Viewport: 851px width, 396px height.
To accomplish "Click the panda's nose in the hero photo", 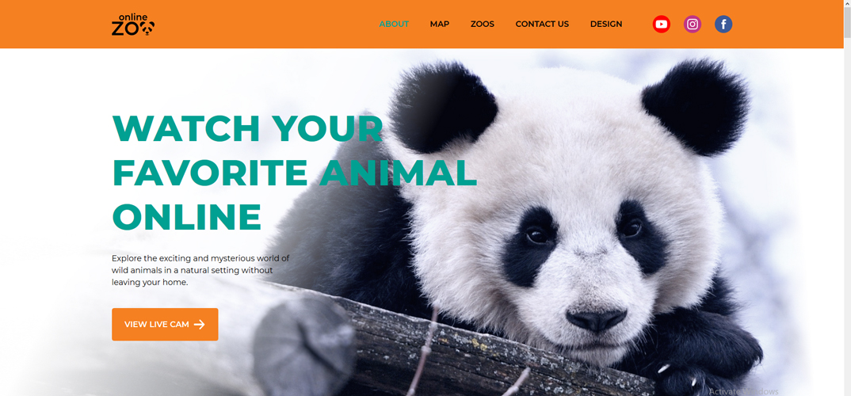I will click(x=596, y=319).
